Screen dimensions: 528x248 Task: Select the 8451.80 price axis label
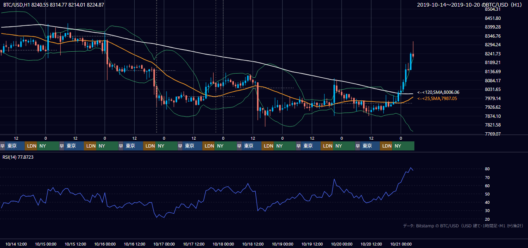(x=493, y=18)
